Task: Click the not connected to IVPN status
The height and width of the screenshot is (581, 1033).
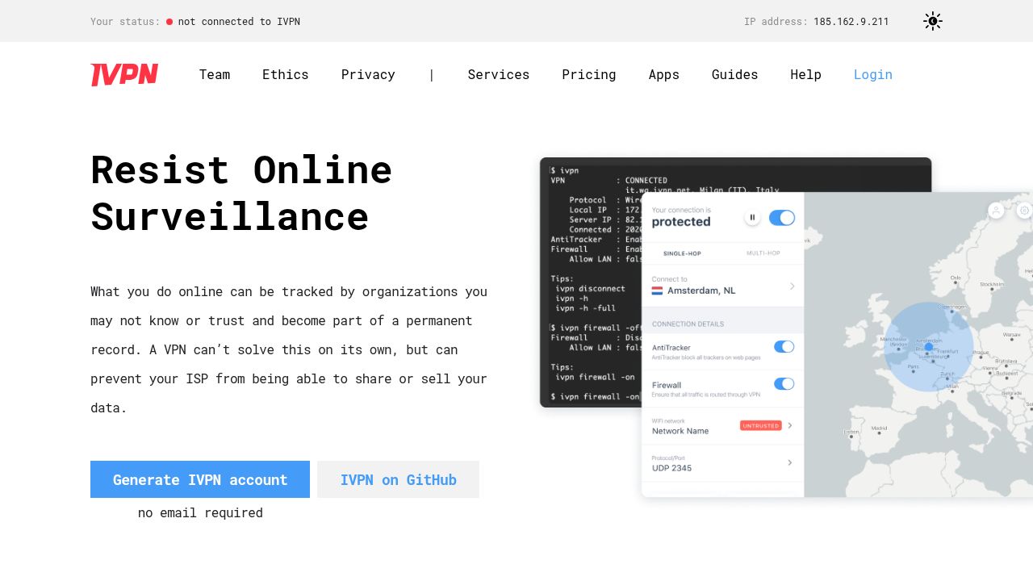Action: (239, 22)
